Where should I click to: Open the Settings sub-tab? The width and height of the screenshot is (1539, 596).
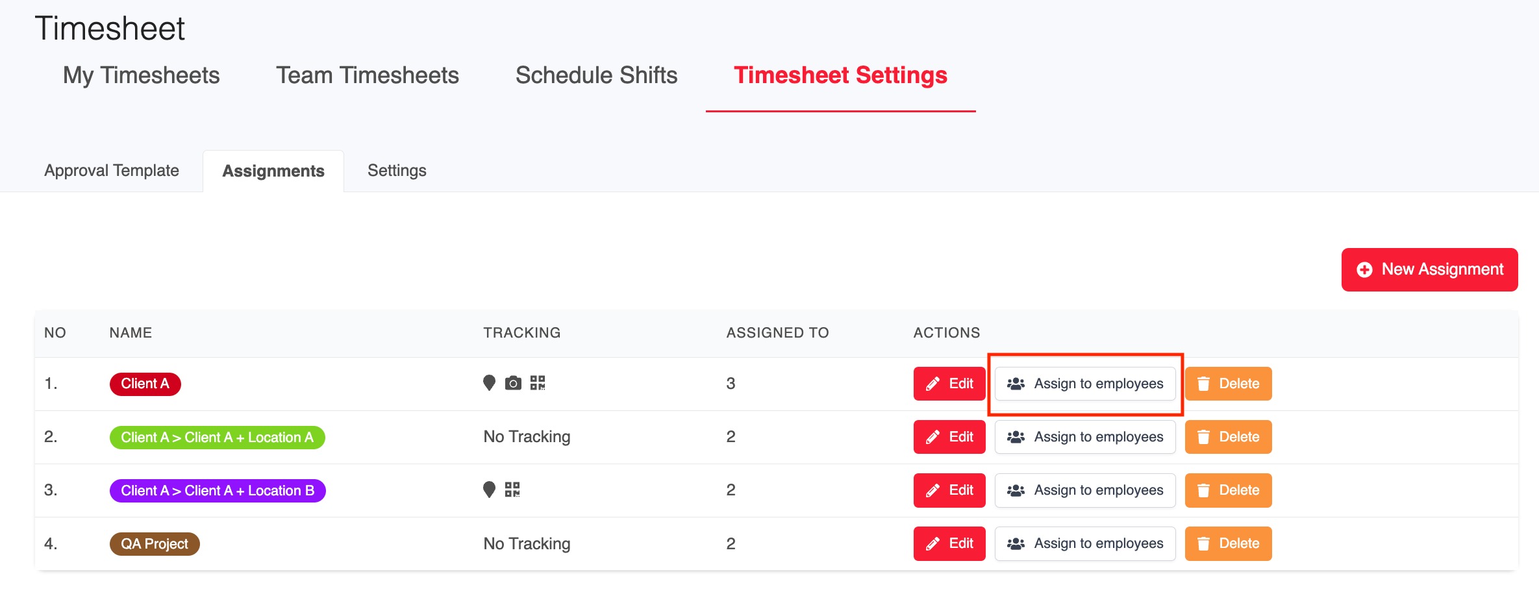click(397, 171)
